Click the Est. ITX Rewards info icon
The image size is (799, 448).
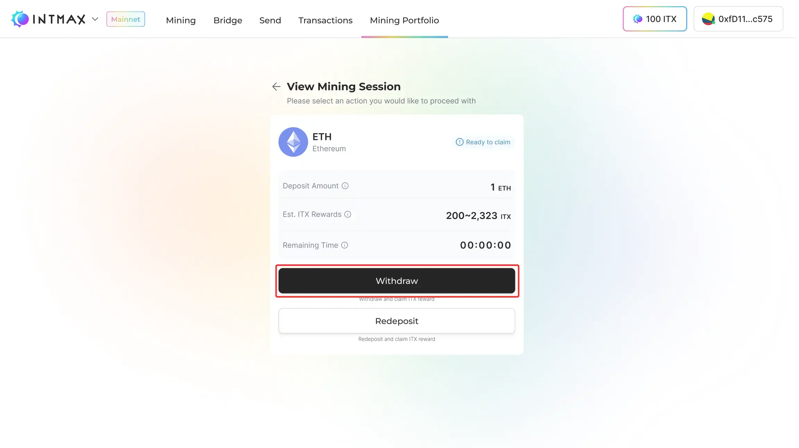point(348,214)
